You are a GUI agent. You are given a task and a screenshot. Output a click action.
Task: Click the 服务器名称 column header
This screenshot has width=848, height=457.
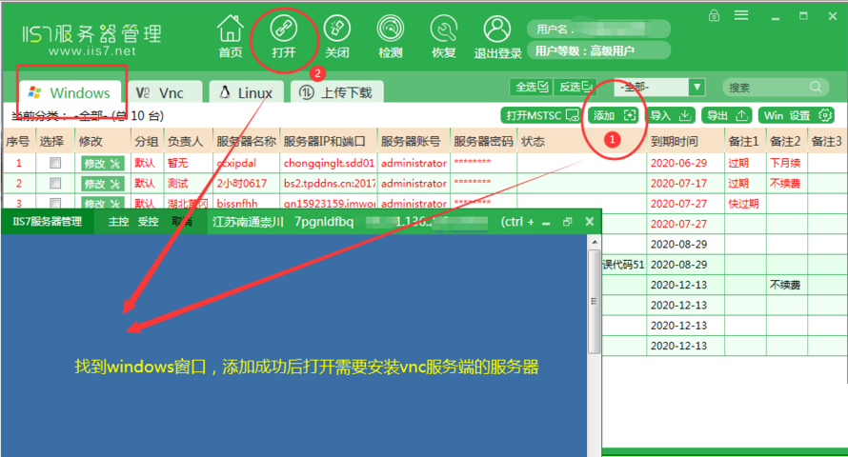point(246,142)
